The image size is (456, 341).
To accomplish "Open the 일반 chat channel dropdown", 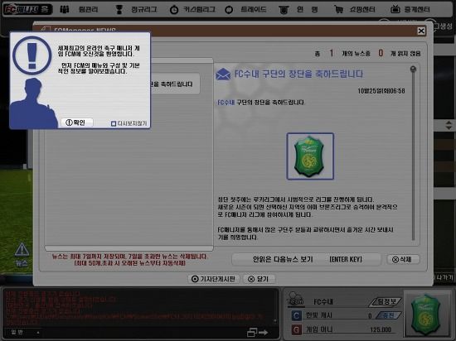I will (x=25, y=332).
